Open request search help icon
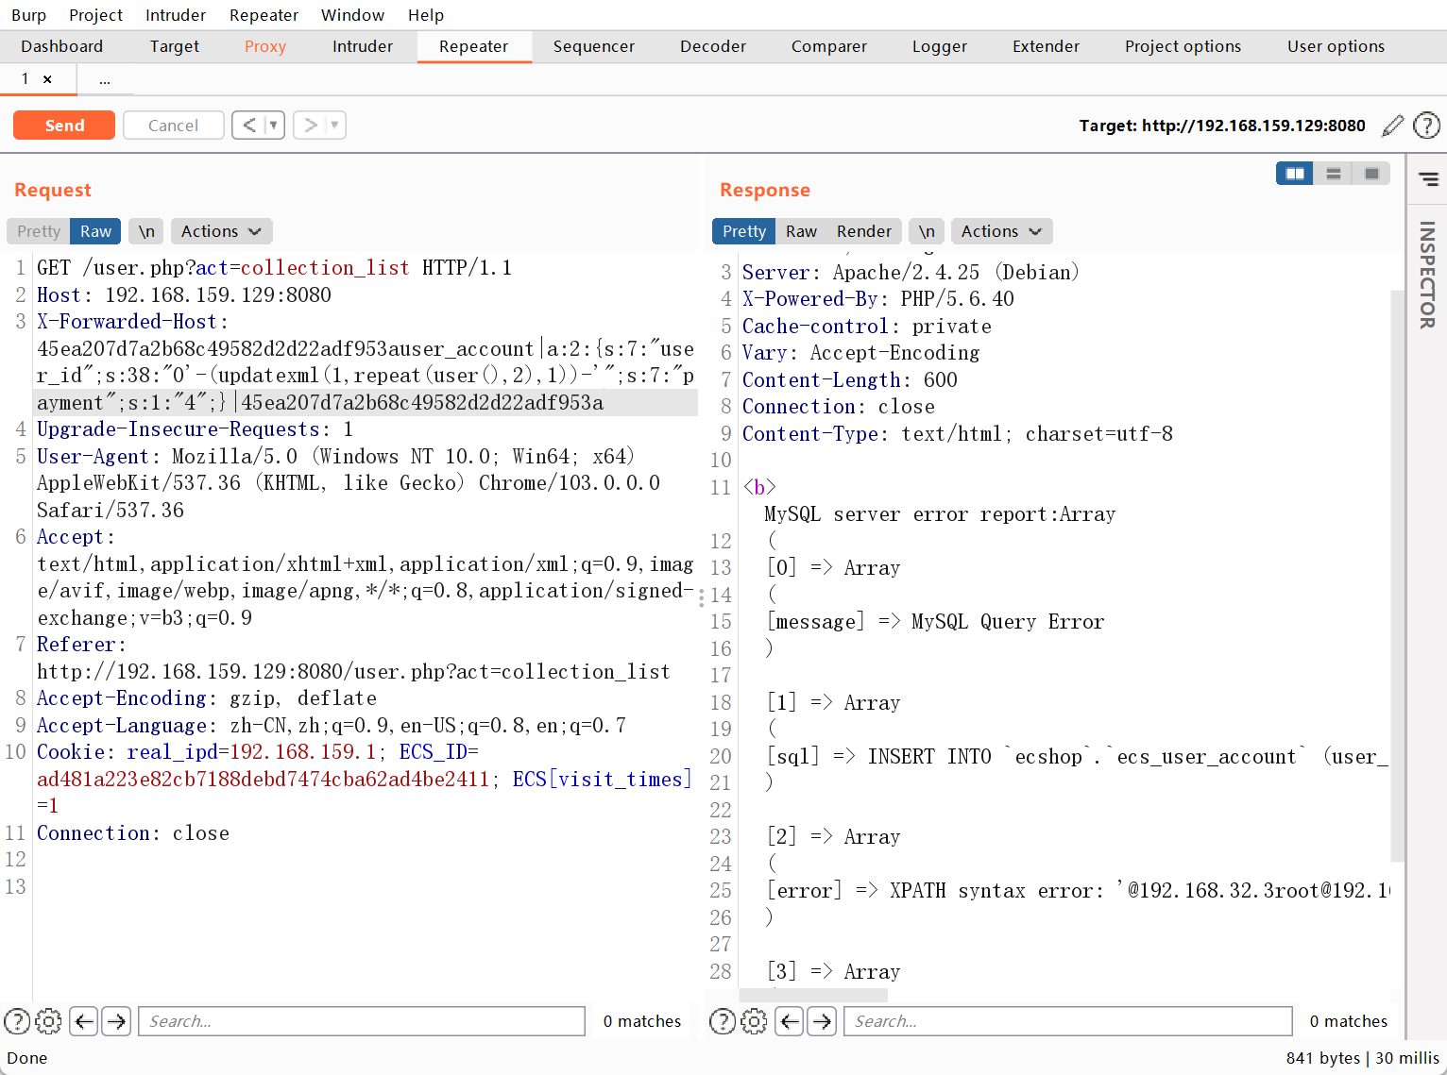This screenshot has width=1447, height=1075. click(17, 1021)
